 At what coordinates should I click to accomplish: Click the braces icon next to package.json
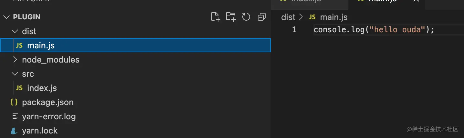(14, 102)
